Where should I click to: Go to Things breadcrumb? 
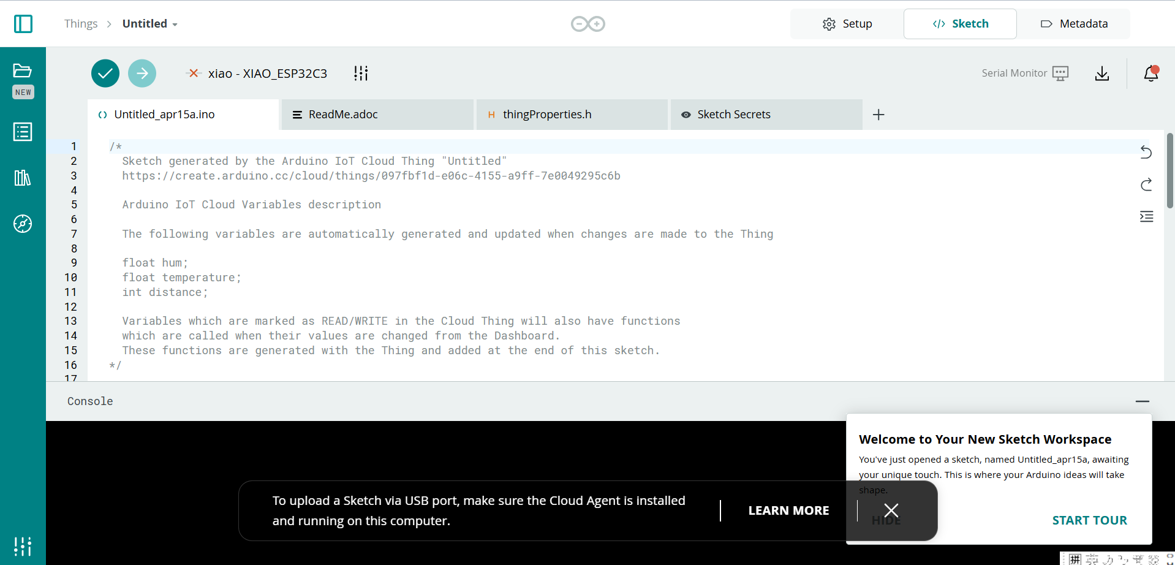[81, 24]
